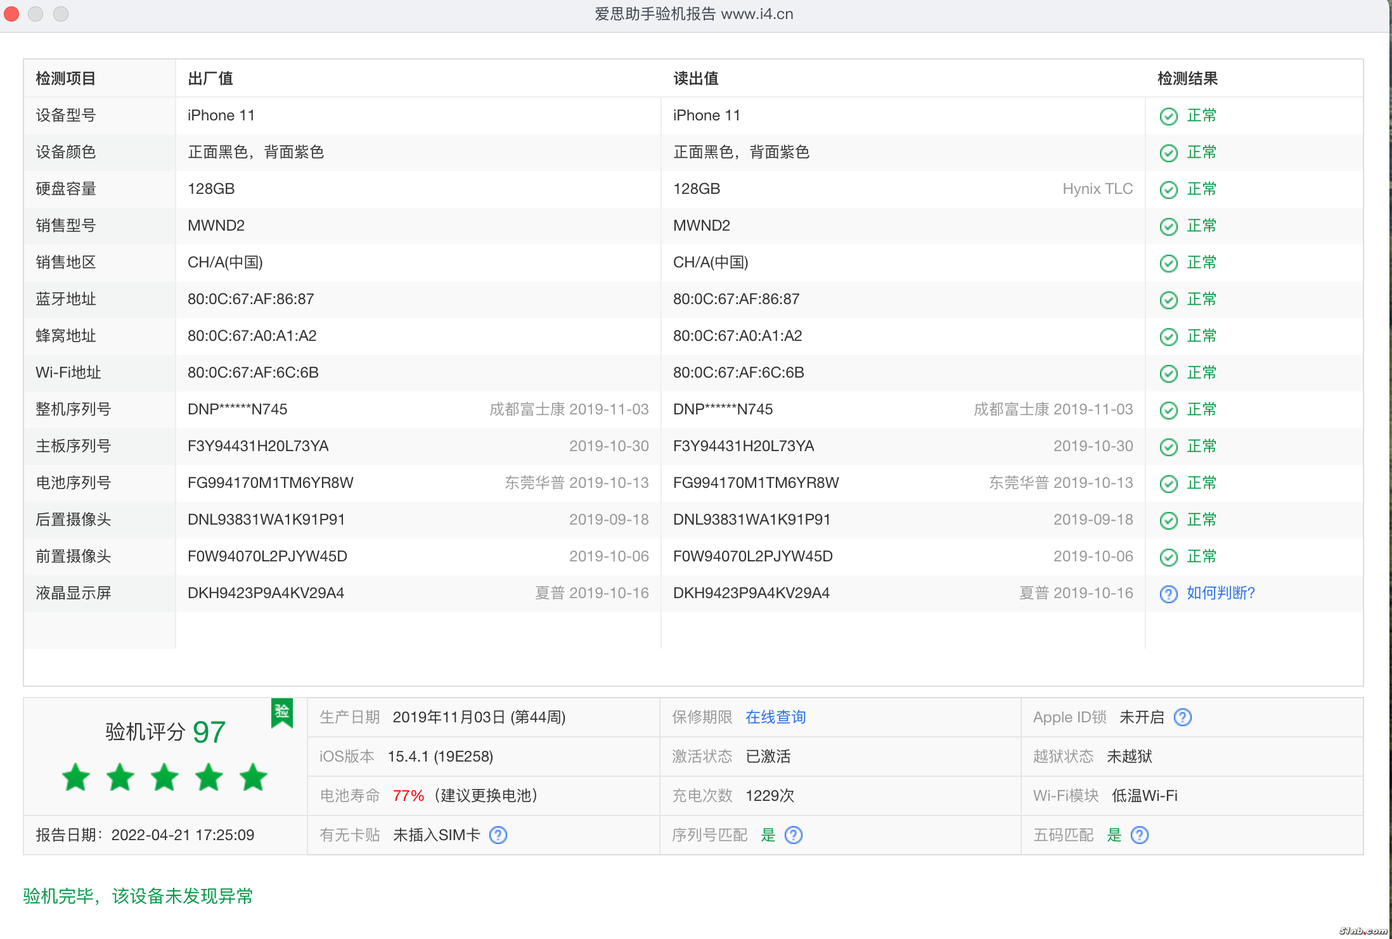Click green check icon in Wi-Fi地址 row
The height and width of the screenshot is (939, 1392).
tap(1168, 373)
